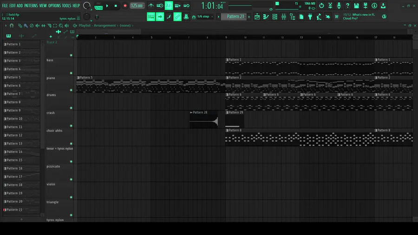Open the FILE menu
418x235 pixels.
(x=5, y=6)
